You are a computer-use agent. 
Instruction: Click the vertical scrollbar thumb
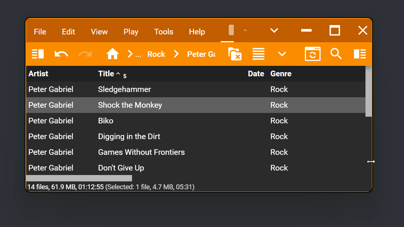368,91
